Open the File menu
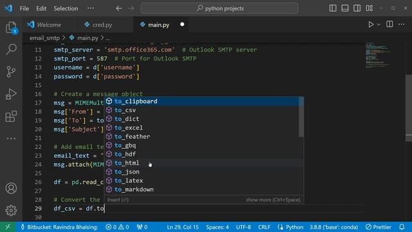This screenshot has height=232, width=412. 24,8
